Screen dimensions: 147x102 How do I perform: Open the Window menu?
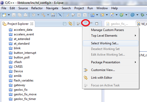(x=102, y=8)
